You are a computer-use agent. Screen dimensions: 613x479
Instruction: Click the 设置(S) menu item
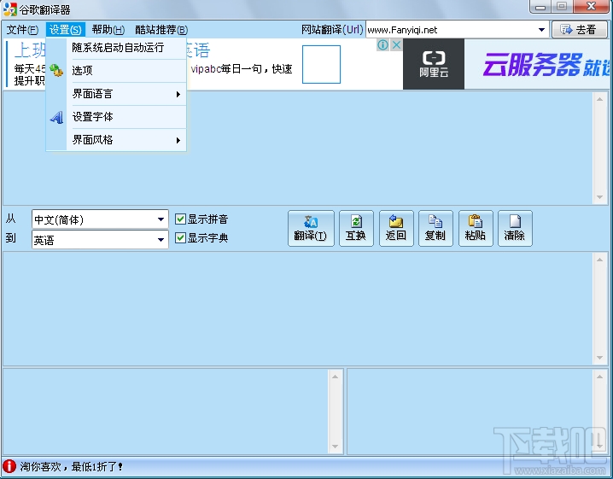pyautogui.click(x=65, y=30)
